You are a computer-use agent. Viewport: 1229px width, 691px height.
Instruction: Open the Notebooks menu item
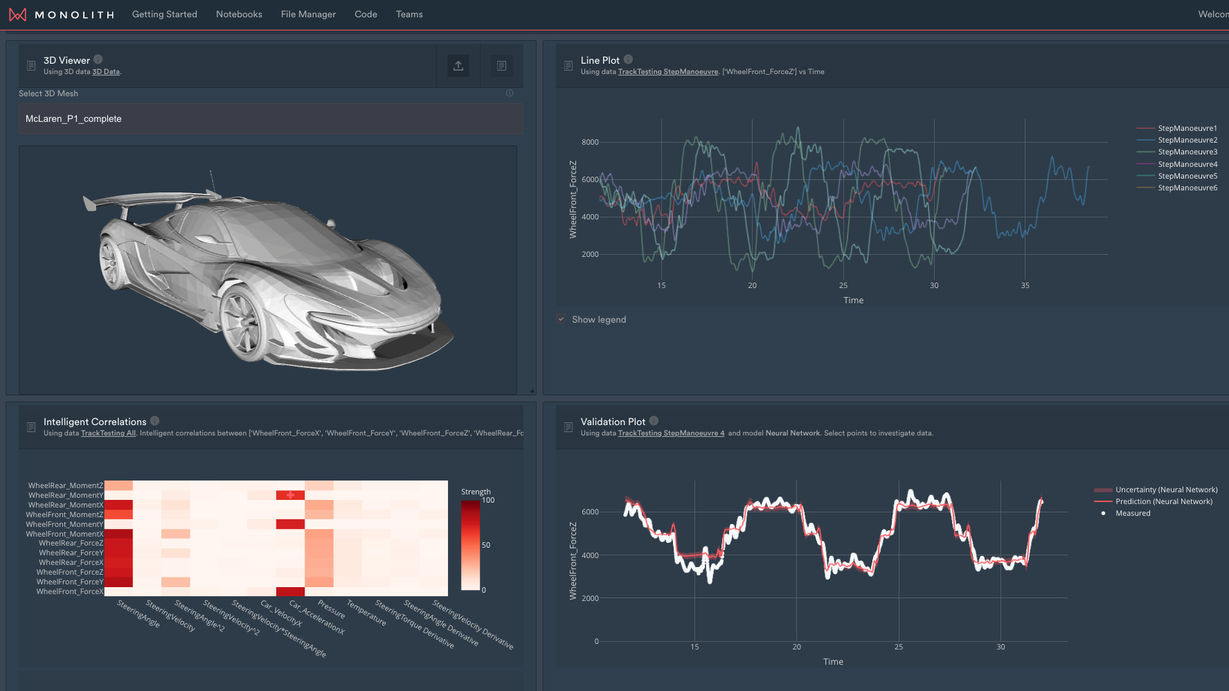[x=239, y=15]
